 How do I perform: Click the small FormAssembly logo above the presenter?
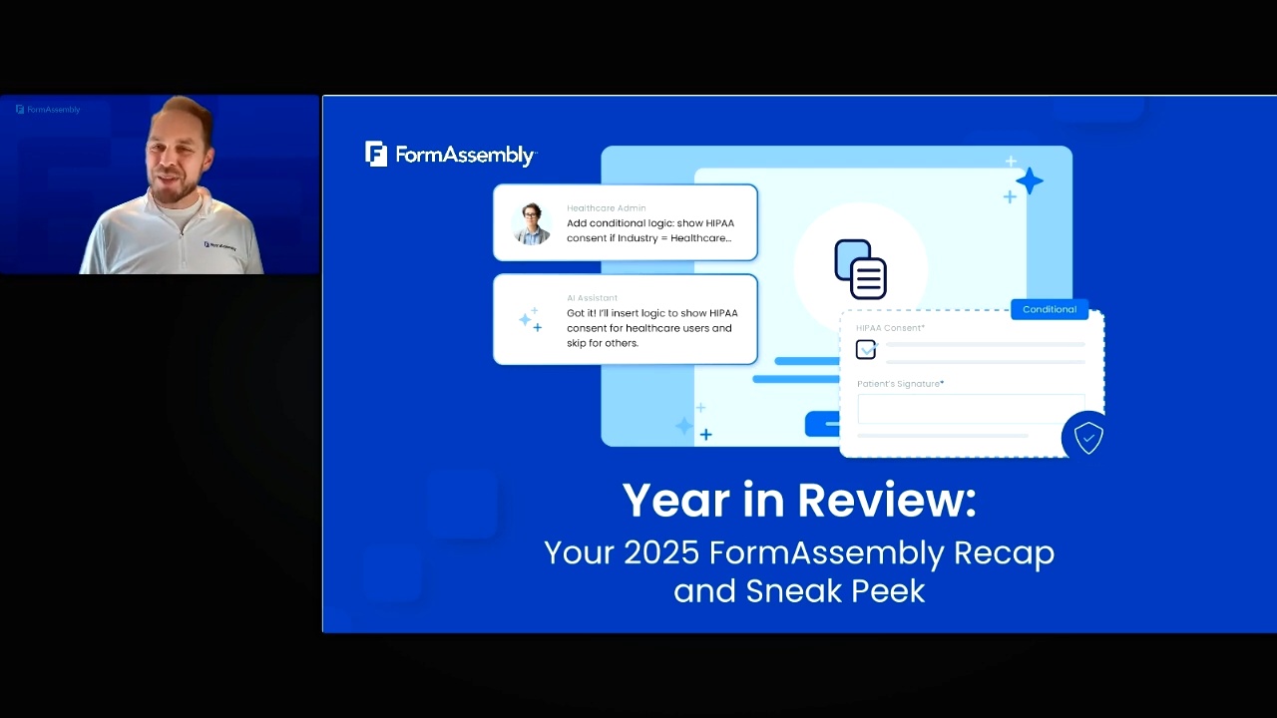pyautogui.click(x=48, y=110)
